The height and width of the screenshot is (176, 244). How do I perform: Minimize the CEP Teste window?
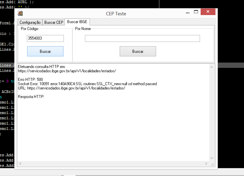point(188,12)
